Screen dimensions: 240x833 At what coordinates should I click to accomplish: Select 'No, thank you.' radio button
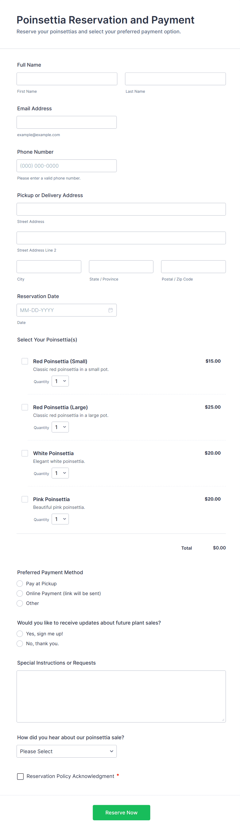coord(20,643)
